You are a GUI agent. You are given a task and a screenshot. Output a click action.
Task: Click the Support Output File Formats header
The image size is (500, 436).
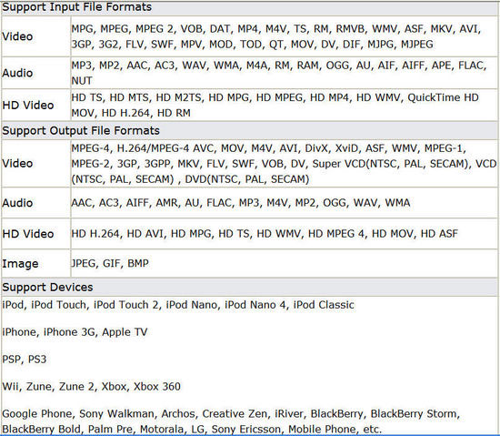81,130
